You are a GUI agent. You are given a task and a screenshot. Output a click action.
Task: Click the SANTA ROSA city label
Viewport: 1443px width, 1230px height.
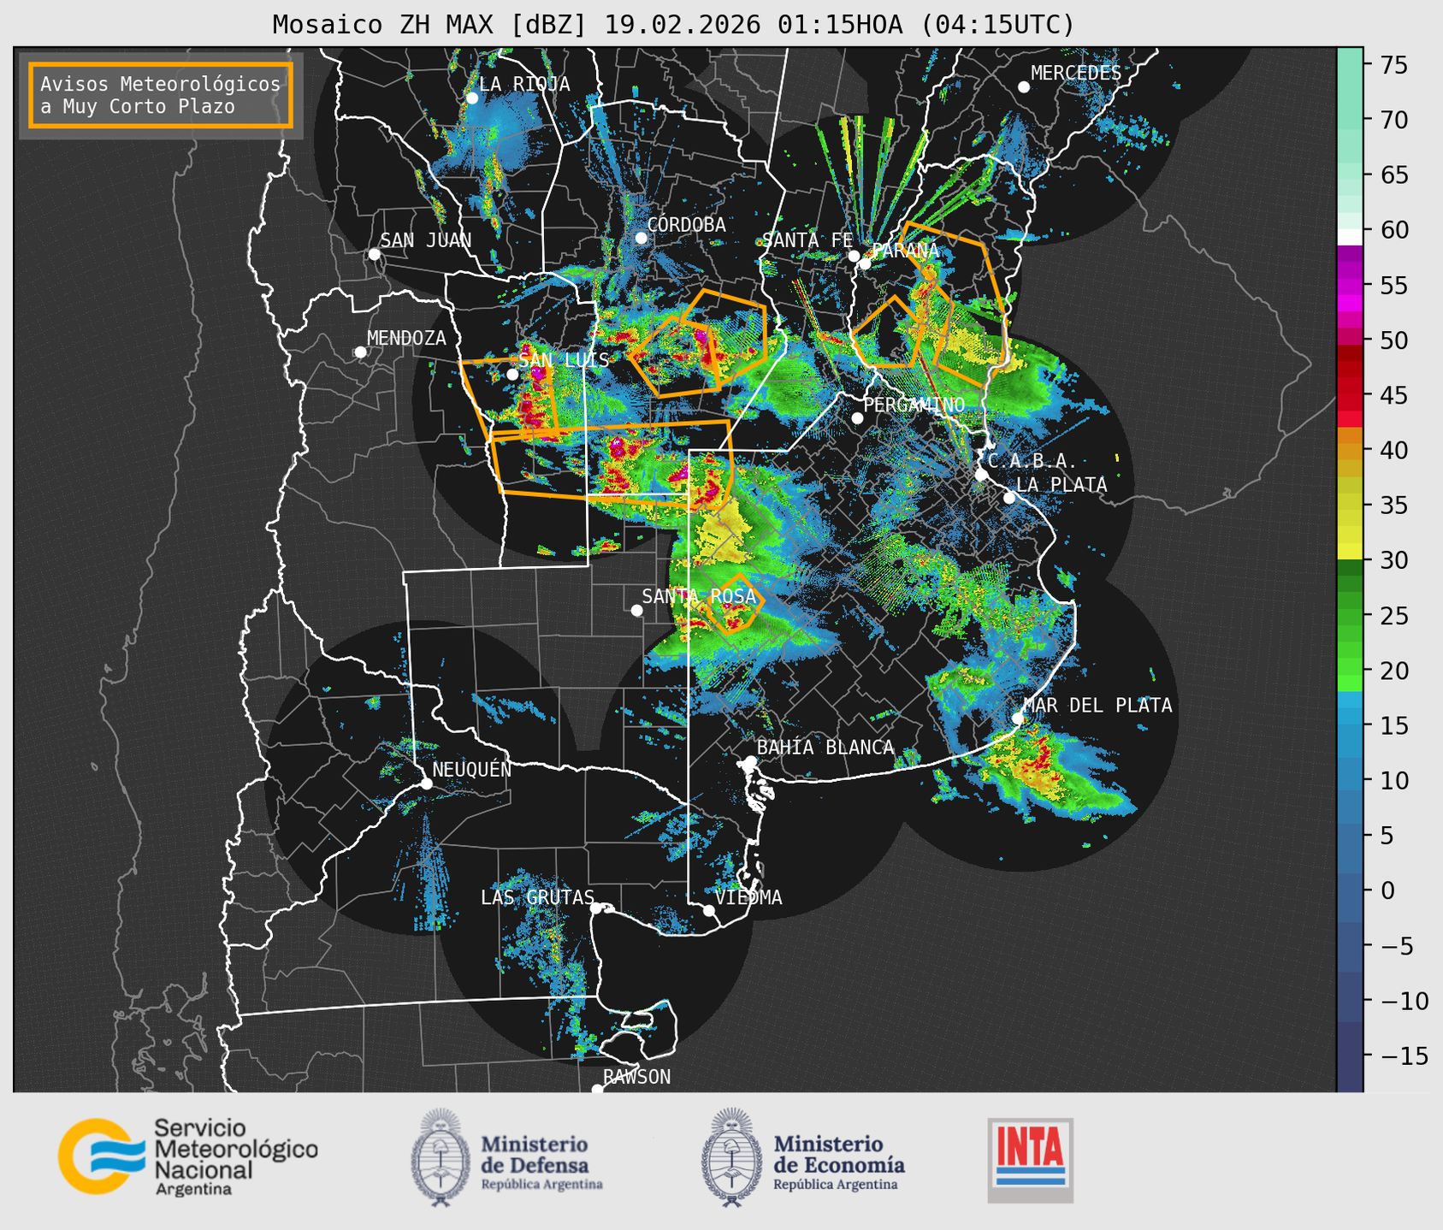699,596
